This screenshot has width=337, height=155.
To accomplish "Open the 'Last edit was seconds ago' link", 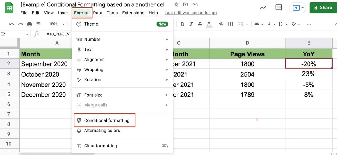I will (x=190, y=13).
